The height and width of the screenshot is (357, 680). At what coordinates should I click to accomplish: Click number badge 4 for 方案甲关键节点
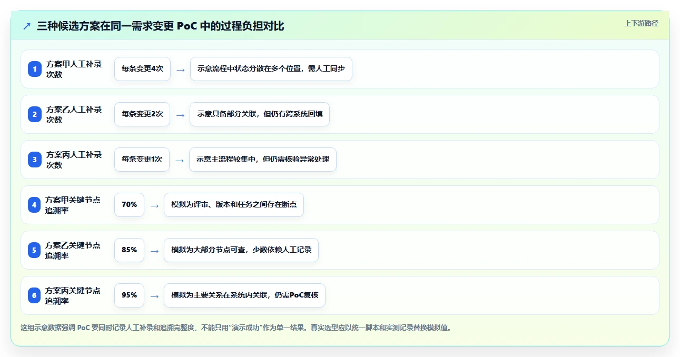tap(34, 205)
